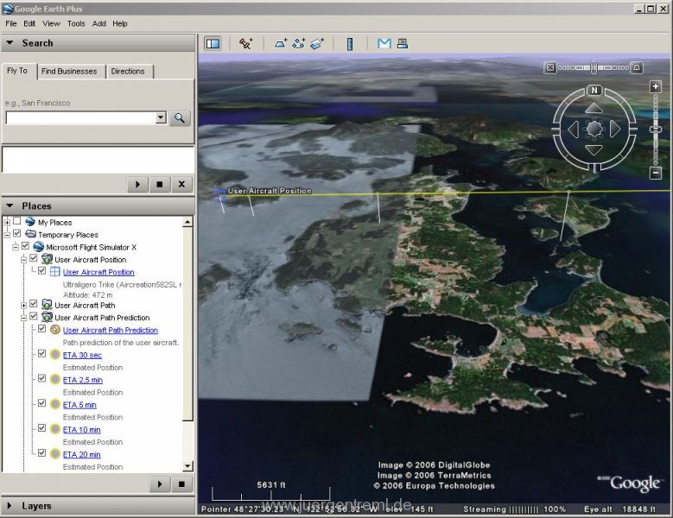Uncheck the User Aircraft Path Prediction folder checkbox
Screen dimensions: 673x518
(34, 317)
